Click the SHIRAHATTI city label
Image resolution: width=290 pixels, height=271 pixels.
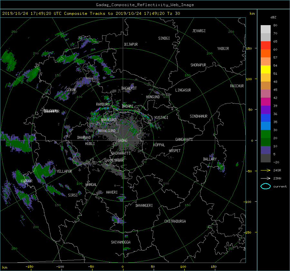pos(121,153)
